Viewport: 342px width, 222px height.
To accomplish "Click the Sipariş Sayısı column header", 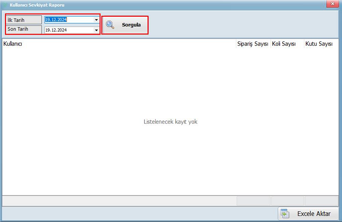I will 253,44.
